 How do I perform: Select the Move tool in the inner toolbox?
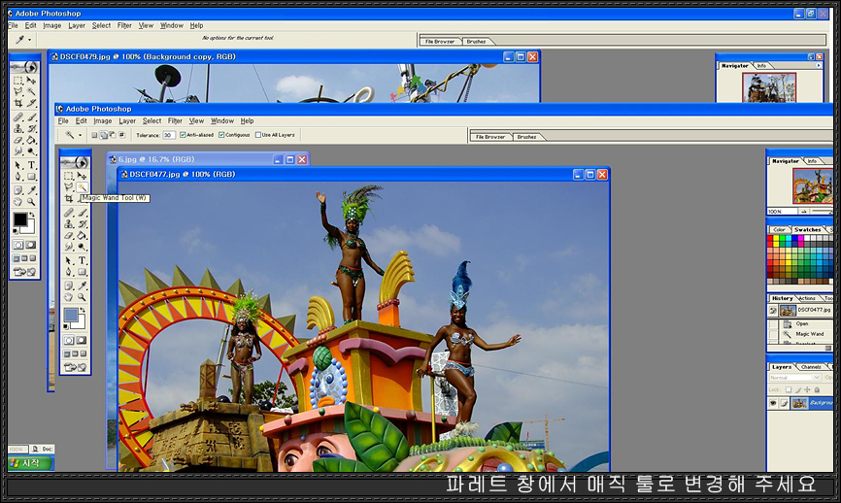(83, 176)
